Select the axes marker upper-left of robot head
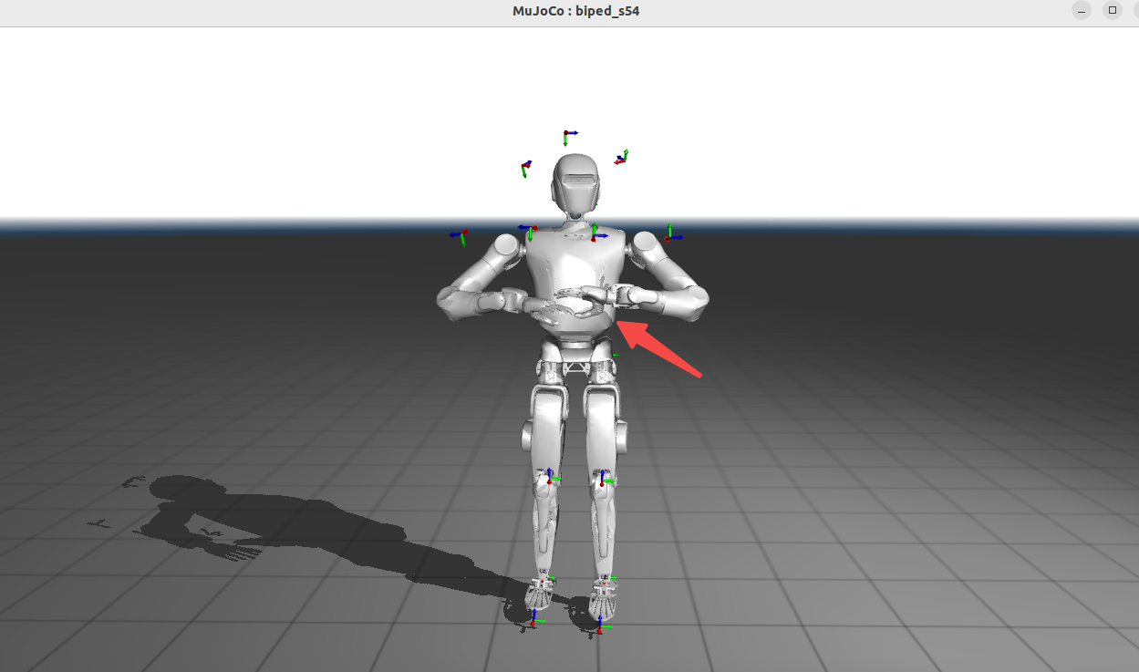 tap(526, 167)
